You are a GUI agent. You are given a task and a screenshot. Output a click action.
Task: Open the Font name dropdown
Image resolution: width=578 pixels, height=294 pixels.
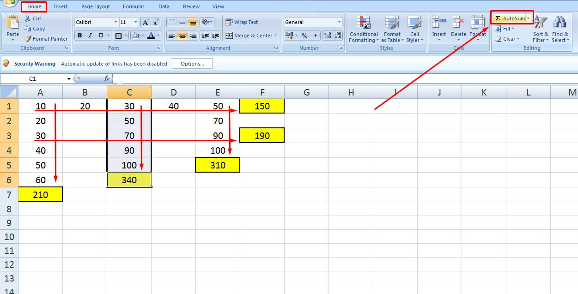116,22
